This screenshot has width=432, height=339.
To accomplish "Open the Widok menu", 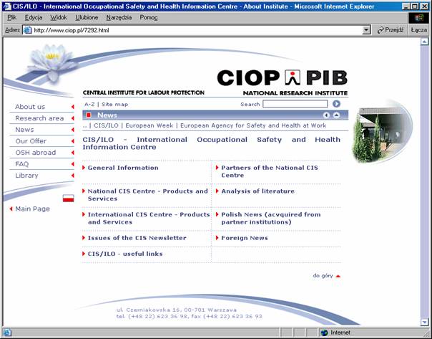I will (x=59, y=17).
